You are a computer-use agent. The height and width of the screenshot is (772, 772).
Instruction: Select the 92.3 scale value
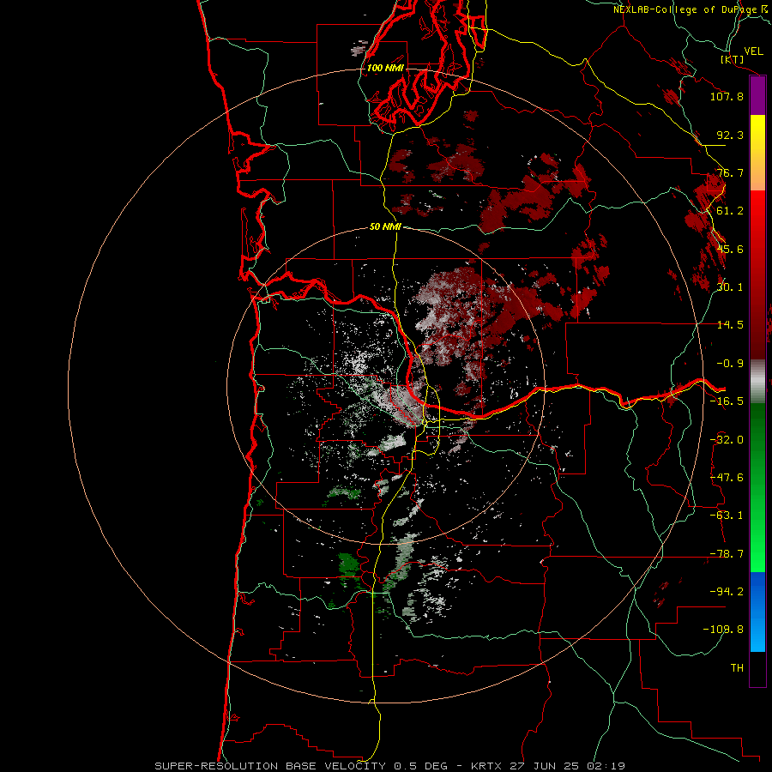coord(730,135)
